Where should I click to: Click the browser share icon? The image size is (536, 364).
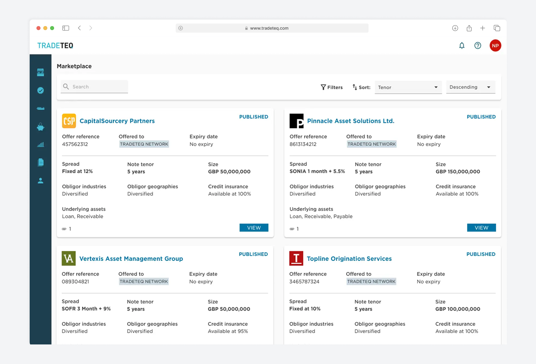click(x=469, y=28)
